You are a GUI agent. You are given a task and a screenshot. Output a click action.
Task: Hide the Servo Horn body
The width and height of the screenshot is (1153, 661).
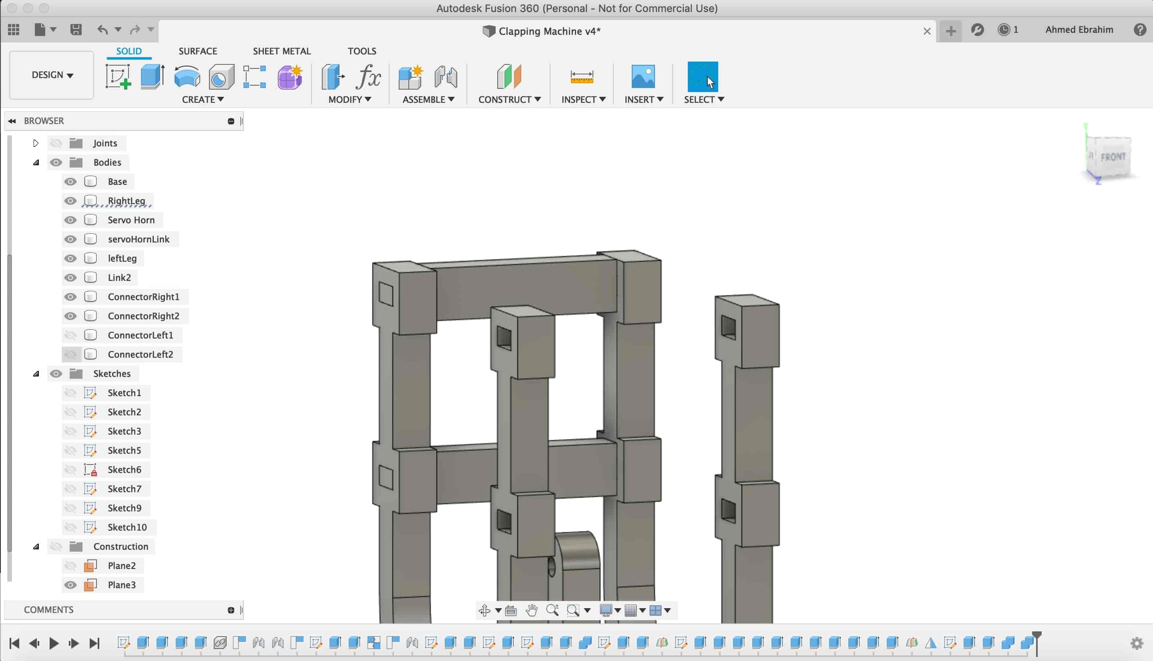tap(70, 220)
